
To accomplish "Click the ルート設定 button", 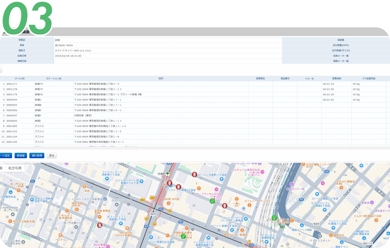I will (x=6, y=156).
